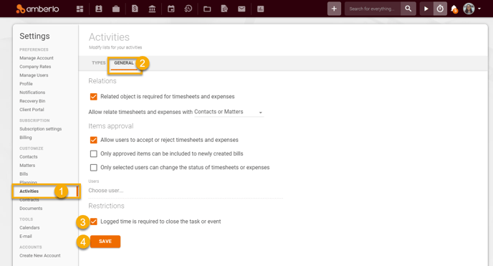Click the Amberlo logo
The image size is (493, 266).
coord(37,9)
